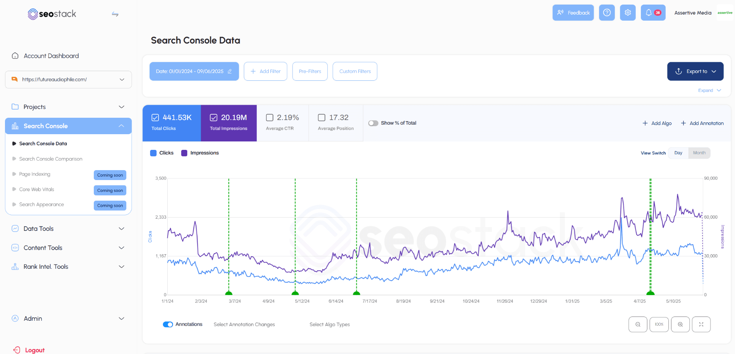The image size is (735, 354).
Task: Click the Expand link below Export
Action: tap(706, 90)
